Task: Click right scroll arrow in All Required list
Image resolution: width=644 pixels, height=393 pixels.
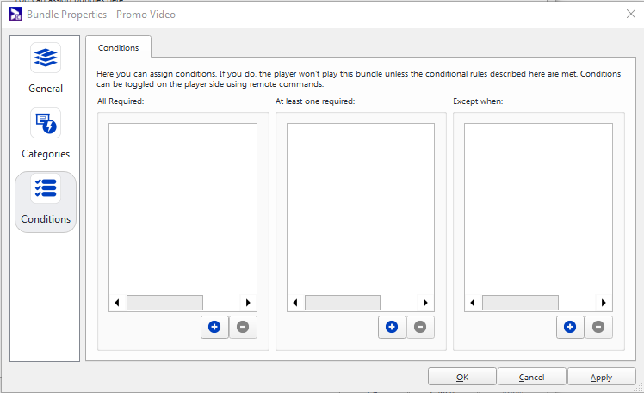Action: coord(248,303)
